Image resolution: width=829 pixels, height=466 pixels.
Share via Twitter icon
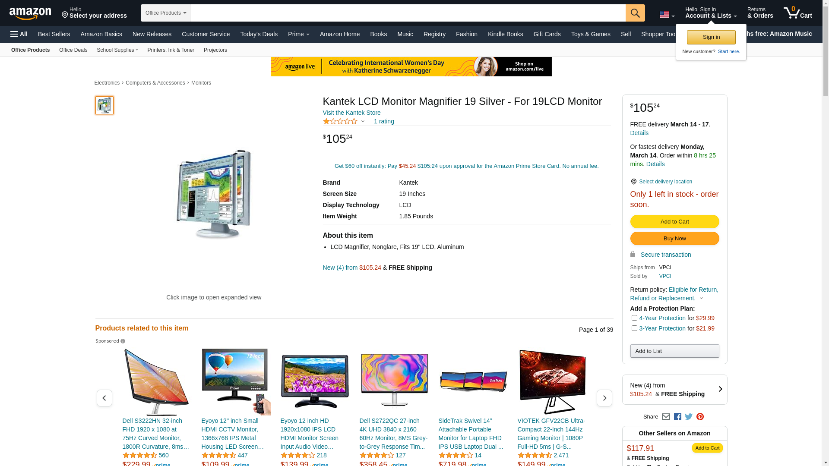(x=689, y=417)
